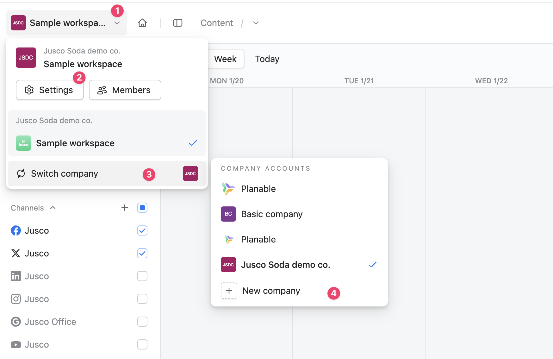Open workspace Settings button

click(x=50, y=90)
